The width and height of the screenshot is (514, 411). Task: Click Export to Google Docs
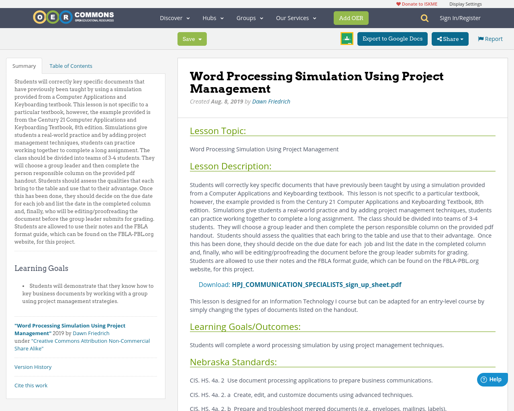click(392, 38)
